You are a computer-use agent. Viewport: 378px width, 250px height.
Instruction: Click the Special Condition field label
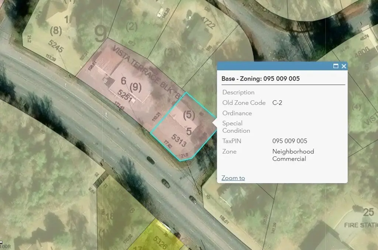[236, 127]
